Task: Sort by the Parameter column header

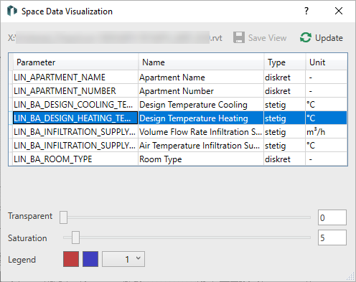Action: pyautogui.click(x=75, y=62)
